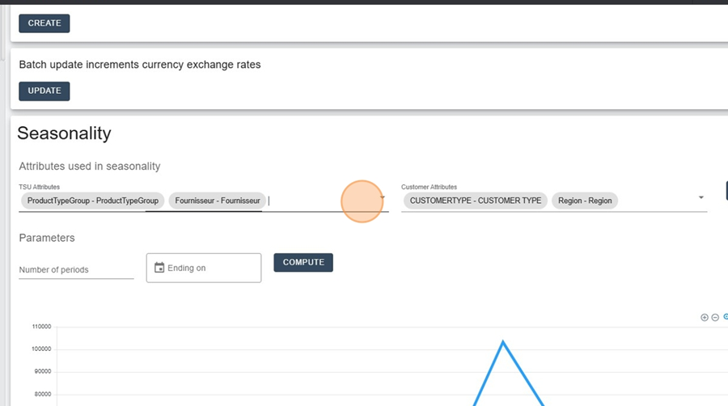
Task: Click the CREATE button
Action: tap(44, 23)
